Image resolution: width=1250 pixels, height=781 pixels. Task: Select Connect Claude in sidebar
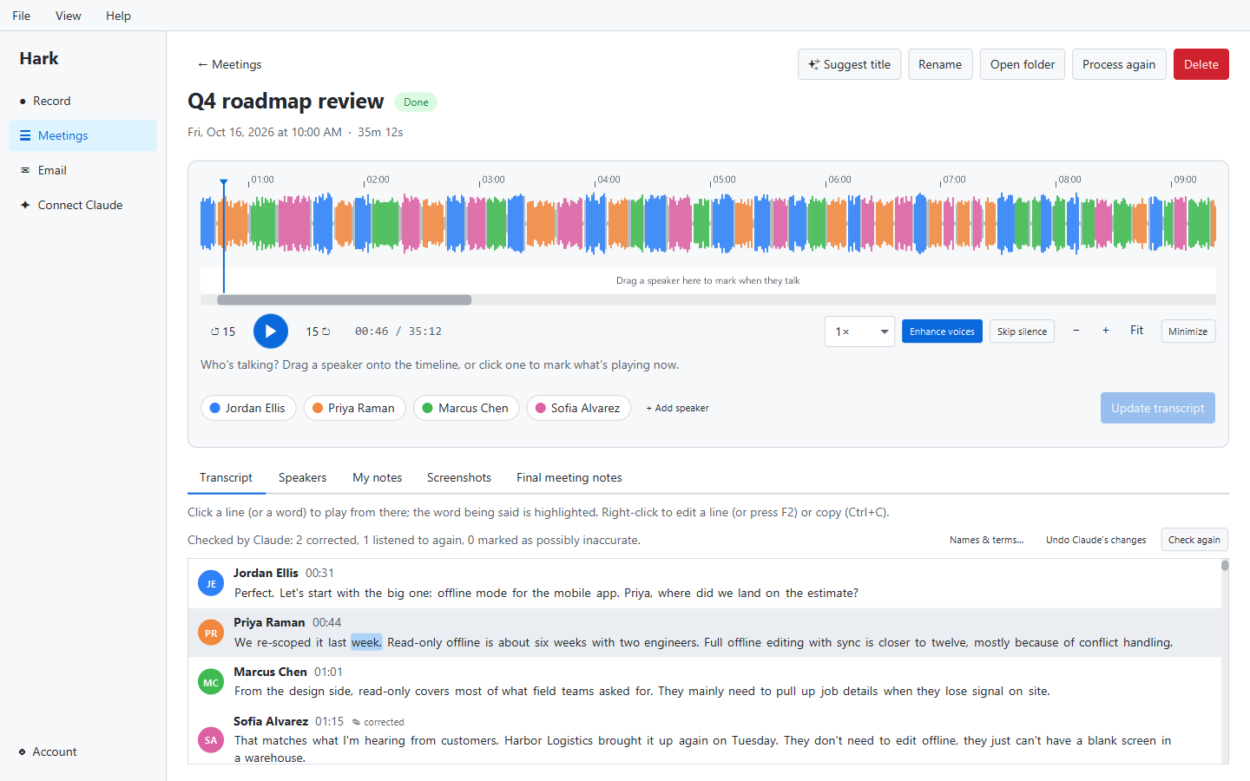[82, 205]
